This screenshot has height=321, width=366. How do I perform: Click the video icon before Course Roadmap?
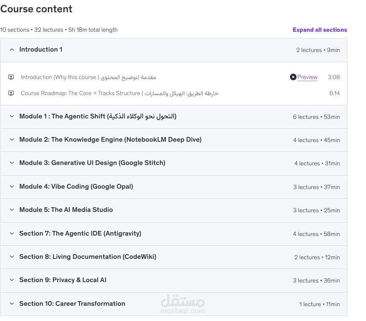(11, 93)
